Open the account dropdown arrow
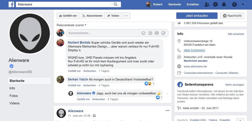 point(243,4)
